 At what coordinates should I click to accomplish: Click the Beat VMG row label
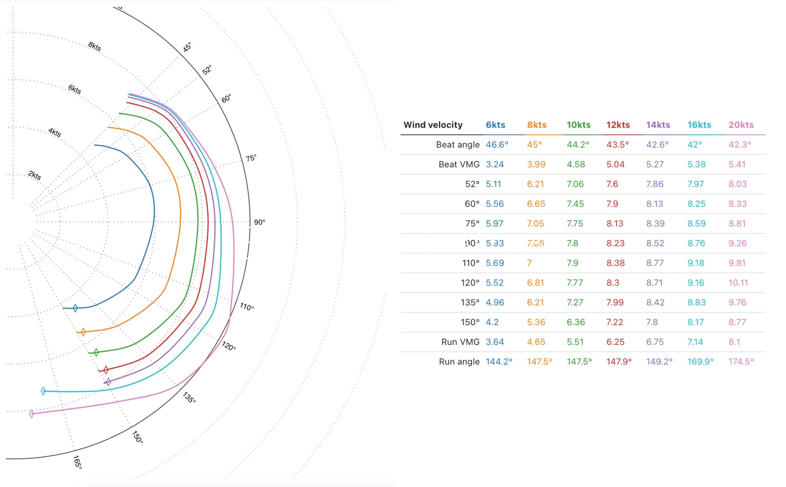pyautogui.click(x=459, y=164)
